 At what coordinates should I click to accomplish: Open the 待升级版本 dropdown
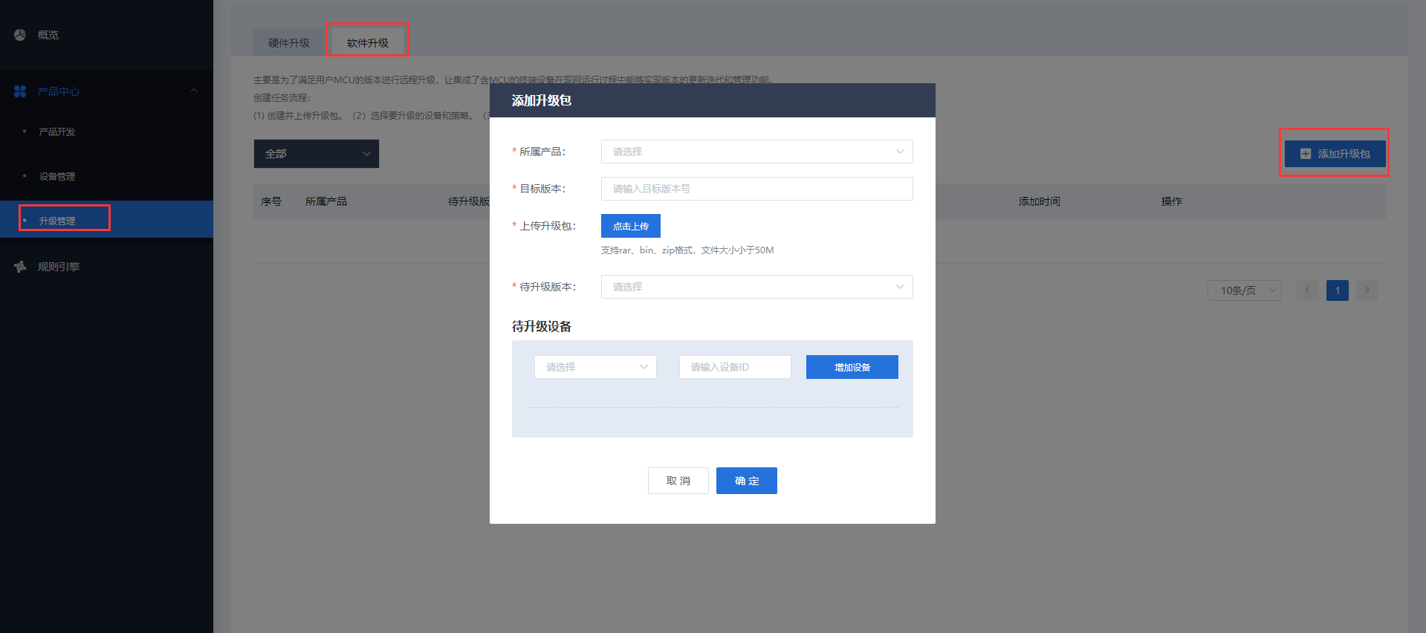(x=756, y=287)
